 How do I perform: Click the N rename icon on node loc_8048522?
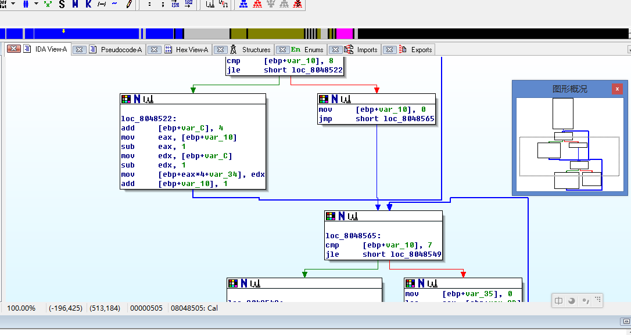coord(137,99)
